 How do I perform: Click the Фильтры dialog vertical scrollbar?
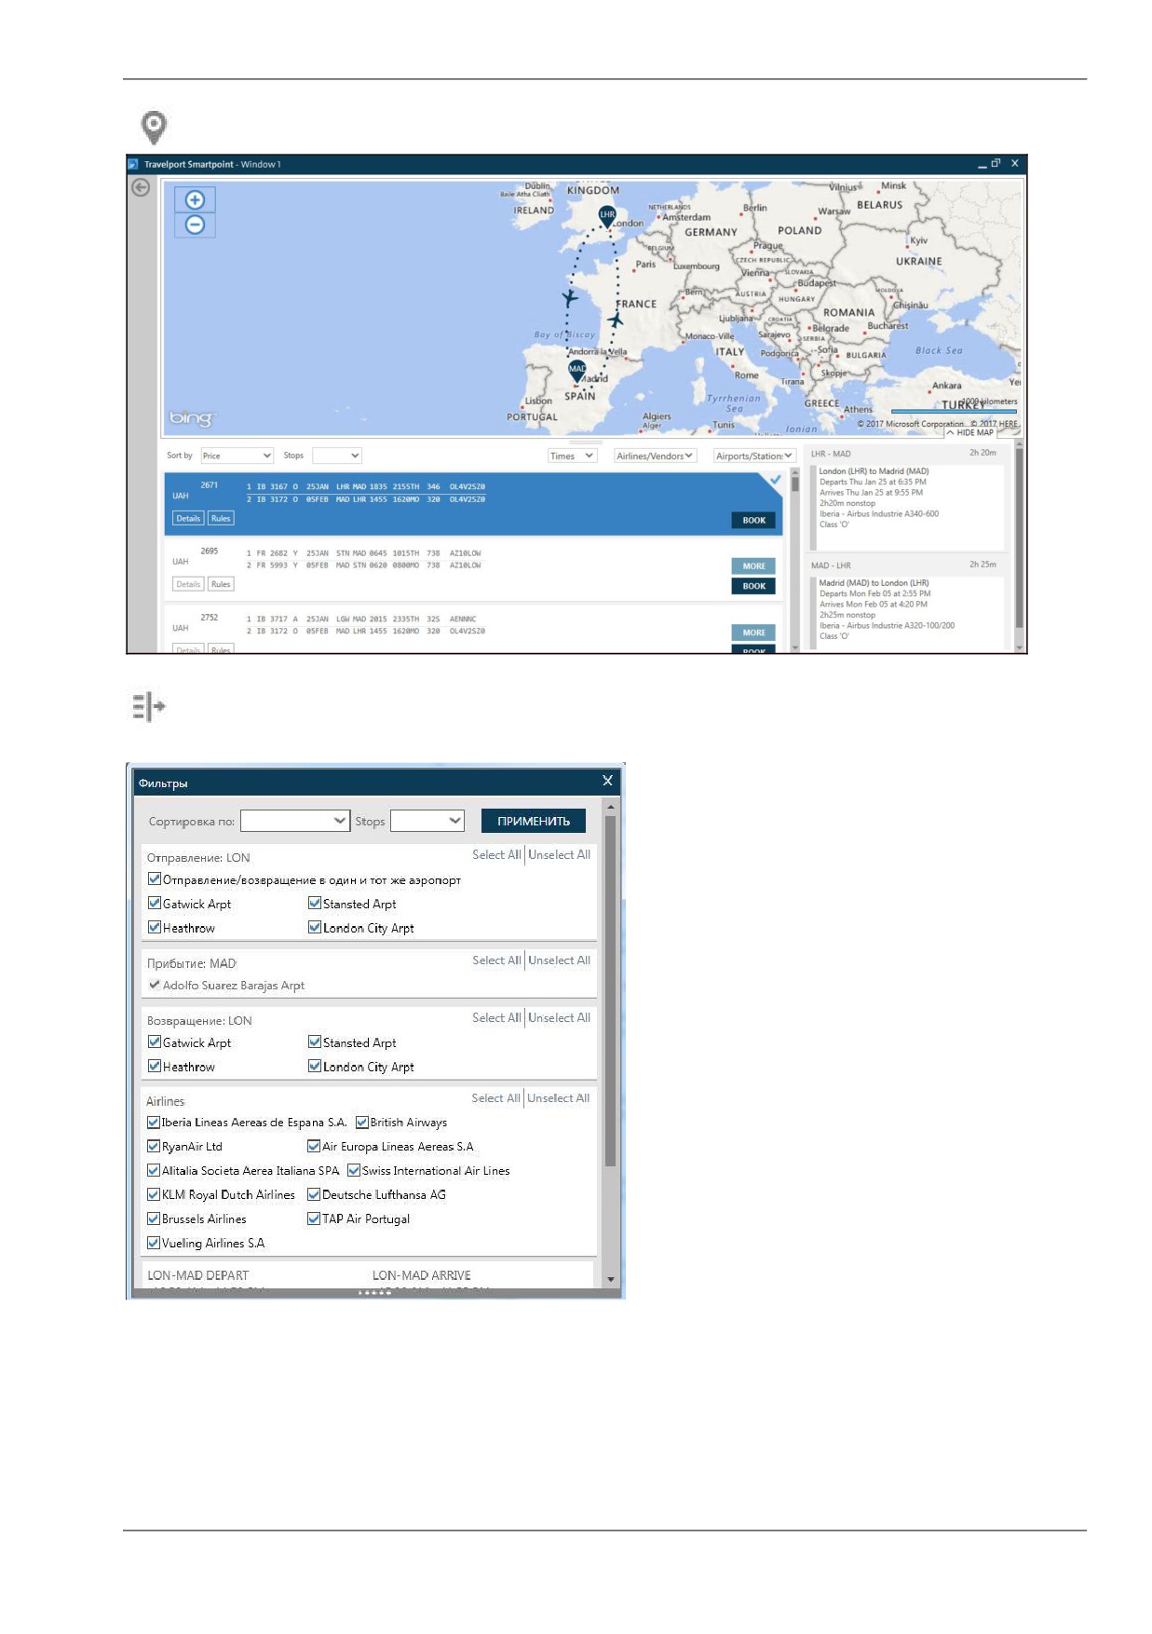pyautogui.click(x=611, y=991)
